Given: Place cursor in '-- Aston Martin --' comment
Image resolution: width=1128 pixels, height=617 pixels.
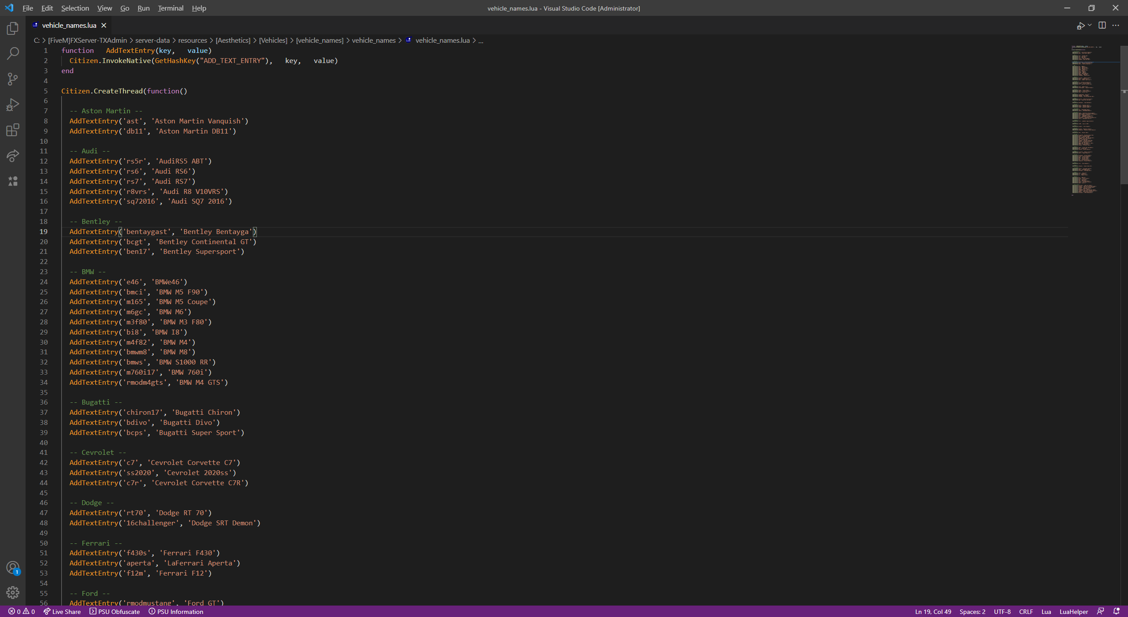Looking at the screenshot, I should pyautogui.click(x=106, y=111).
